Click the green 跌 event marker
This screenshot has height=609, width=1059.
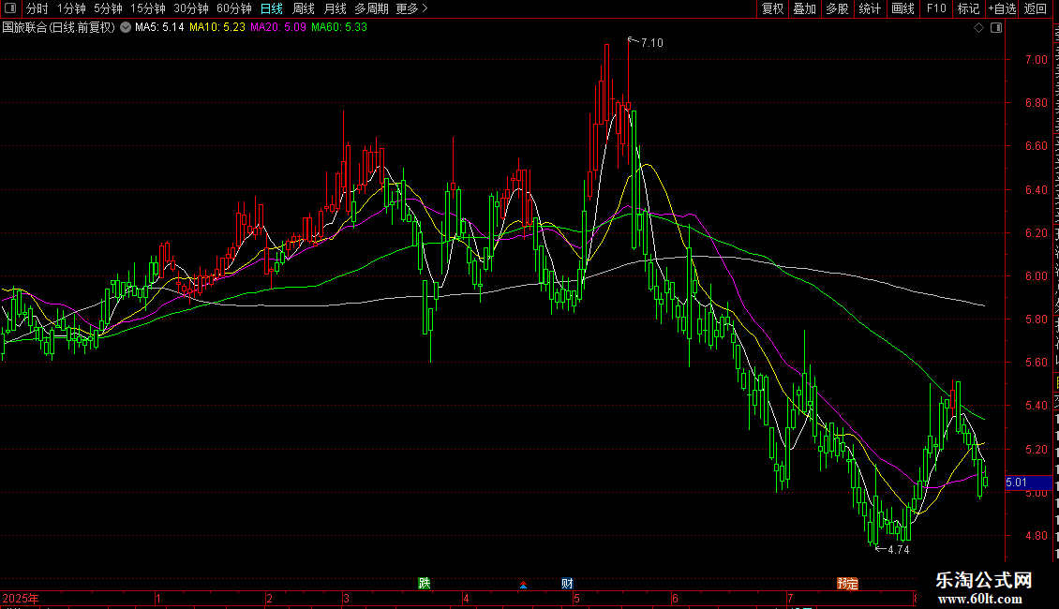point(425,584)
